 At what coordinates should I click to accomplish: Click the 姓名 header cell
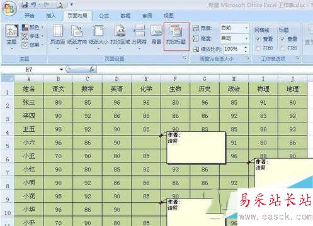(x=29, y=89)
